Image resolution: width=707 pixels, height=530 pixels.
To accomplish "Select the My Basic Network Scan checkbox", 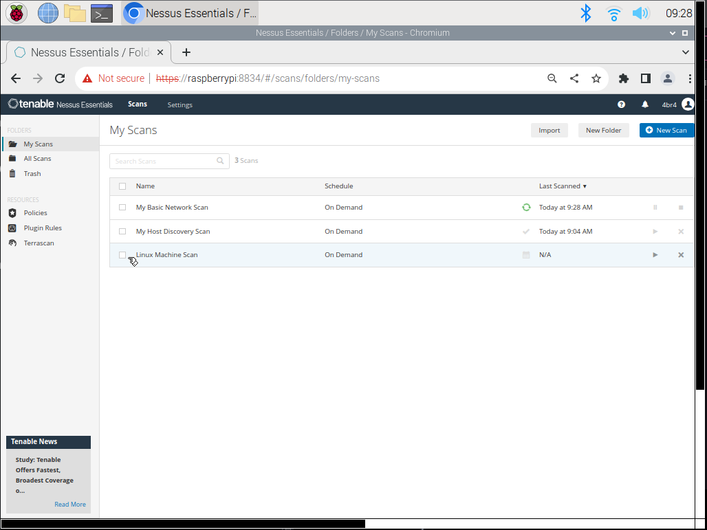I will [x=122, y=208].
